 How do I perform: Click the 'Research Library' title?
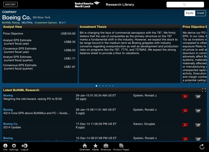click(120, 5)
